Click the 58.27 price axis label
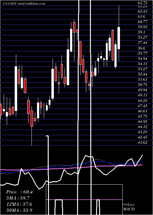The image size is (153, 215). click(143, 37)
